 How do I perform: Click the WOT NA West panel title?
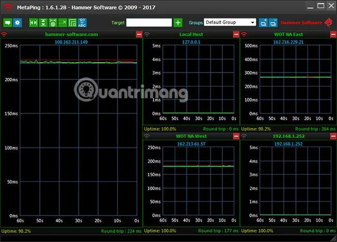(x=191, y=136)
